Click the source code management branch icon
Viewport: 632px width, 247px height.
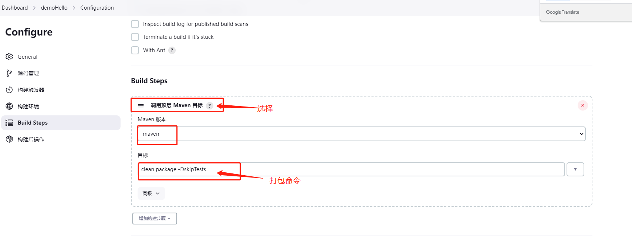click(x=9, y=73)
